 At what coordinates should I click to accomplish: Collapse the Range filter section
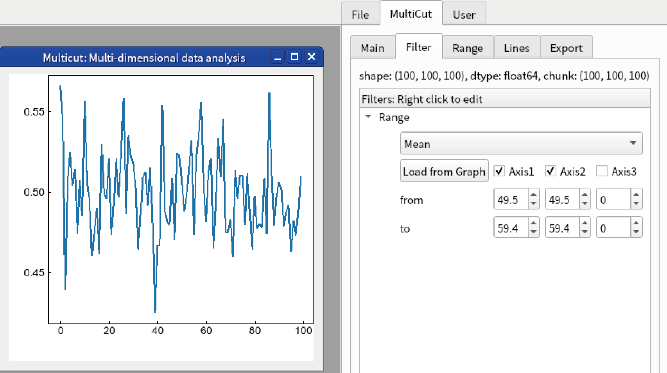(x=368, y=117)
